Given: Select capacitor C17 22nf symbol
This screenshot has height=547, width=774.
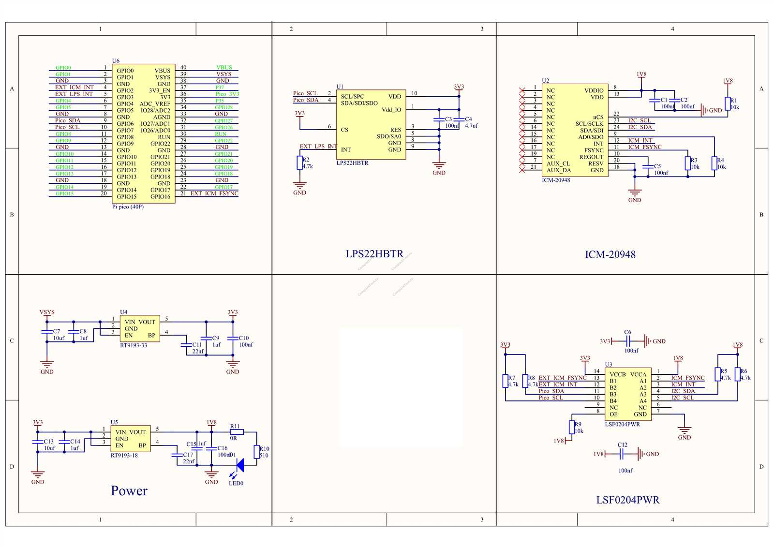Looking at the screenshot, I should point(177,455).
